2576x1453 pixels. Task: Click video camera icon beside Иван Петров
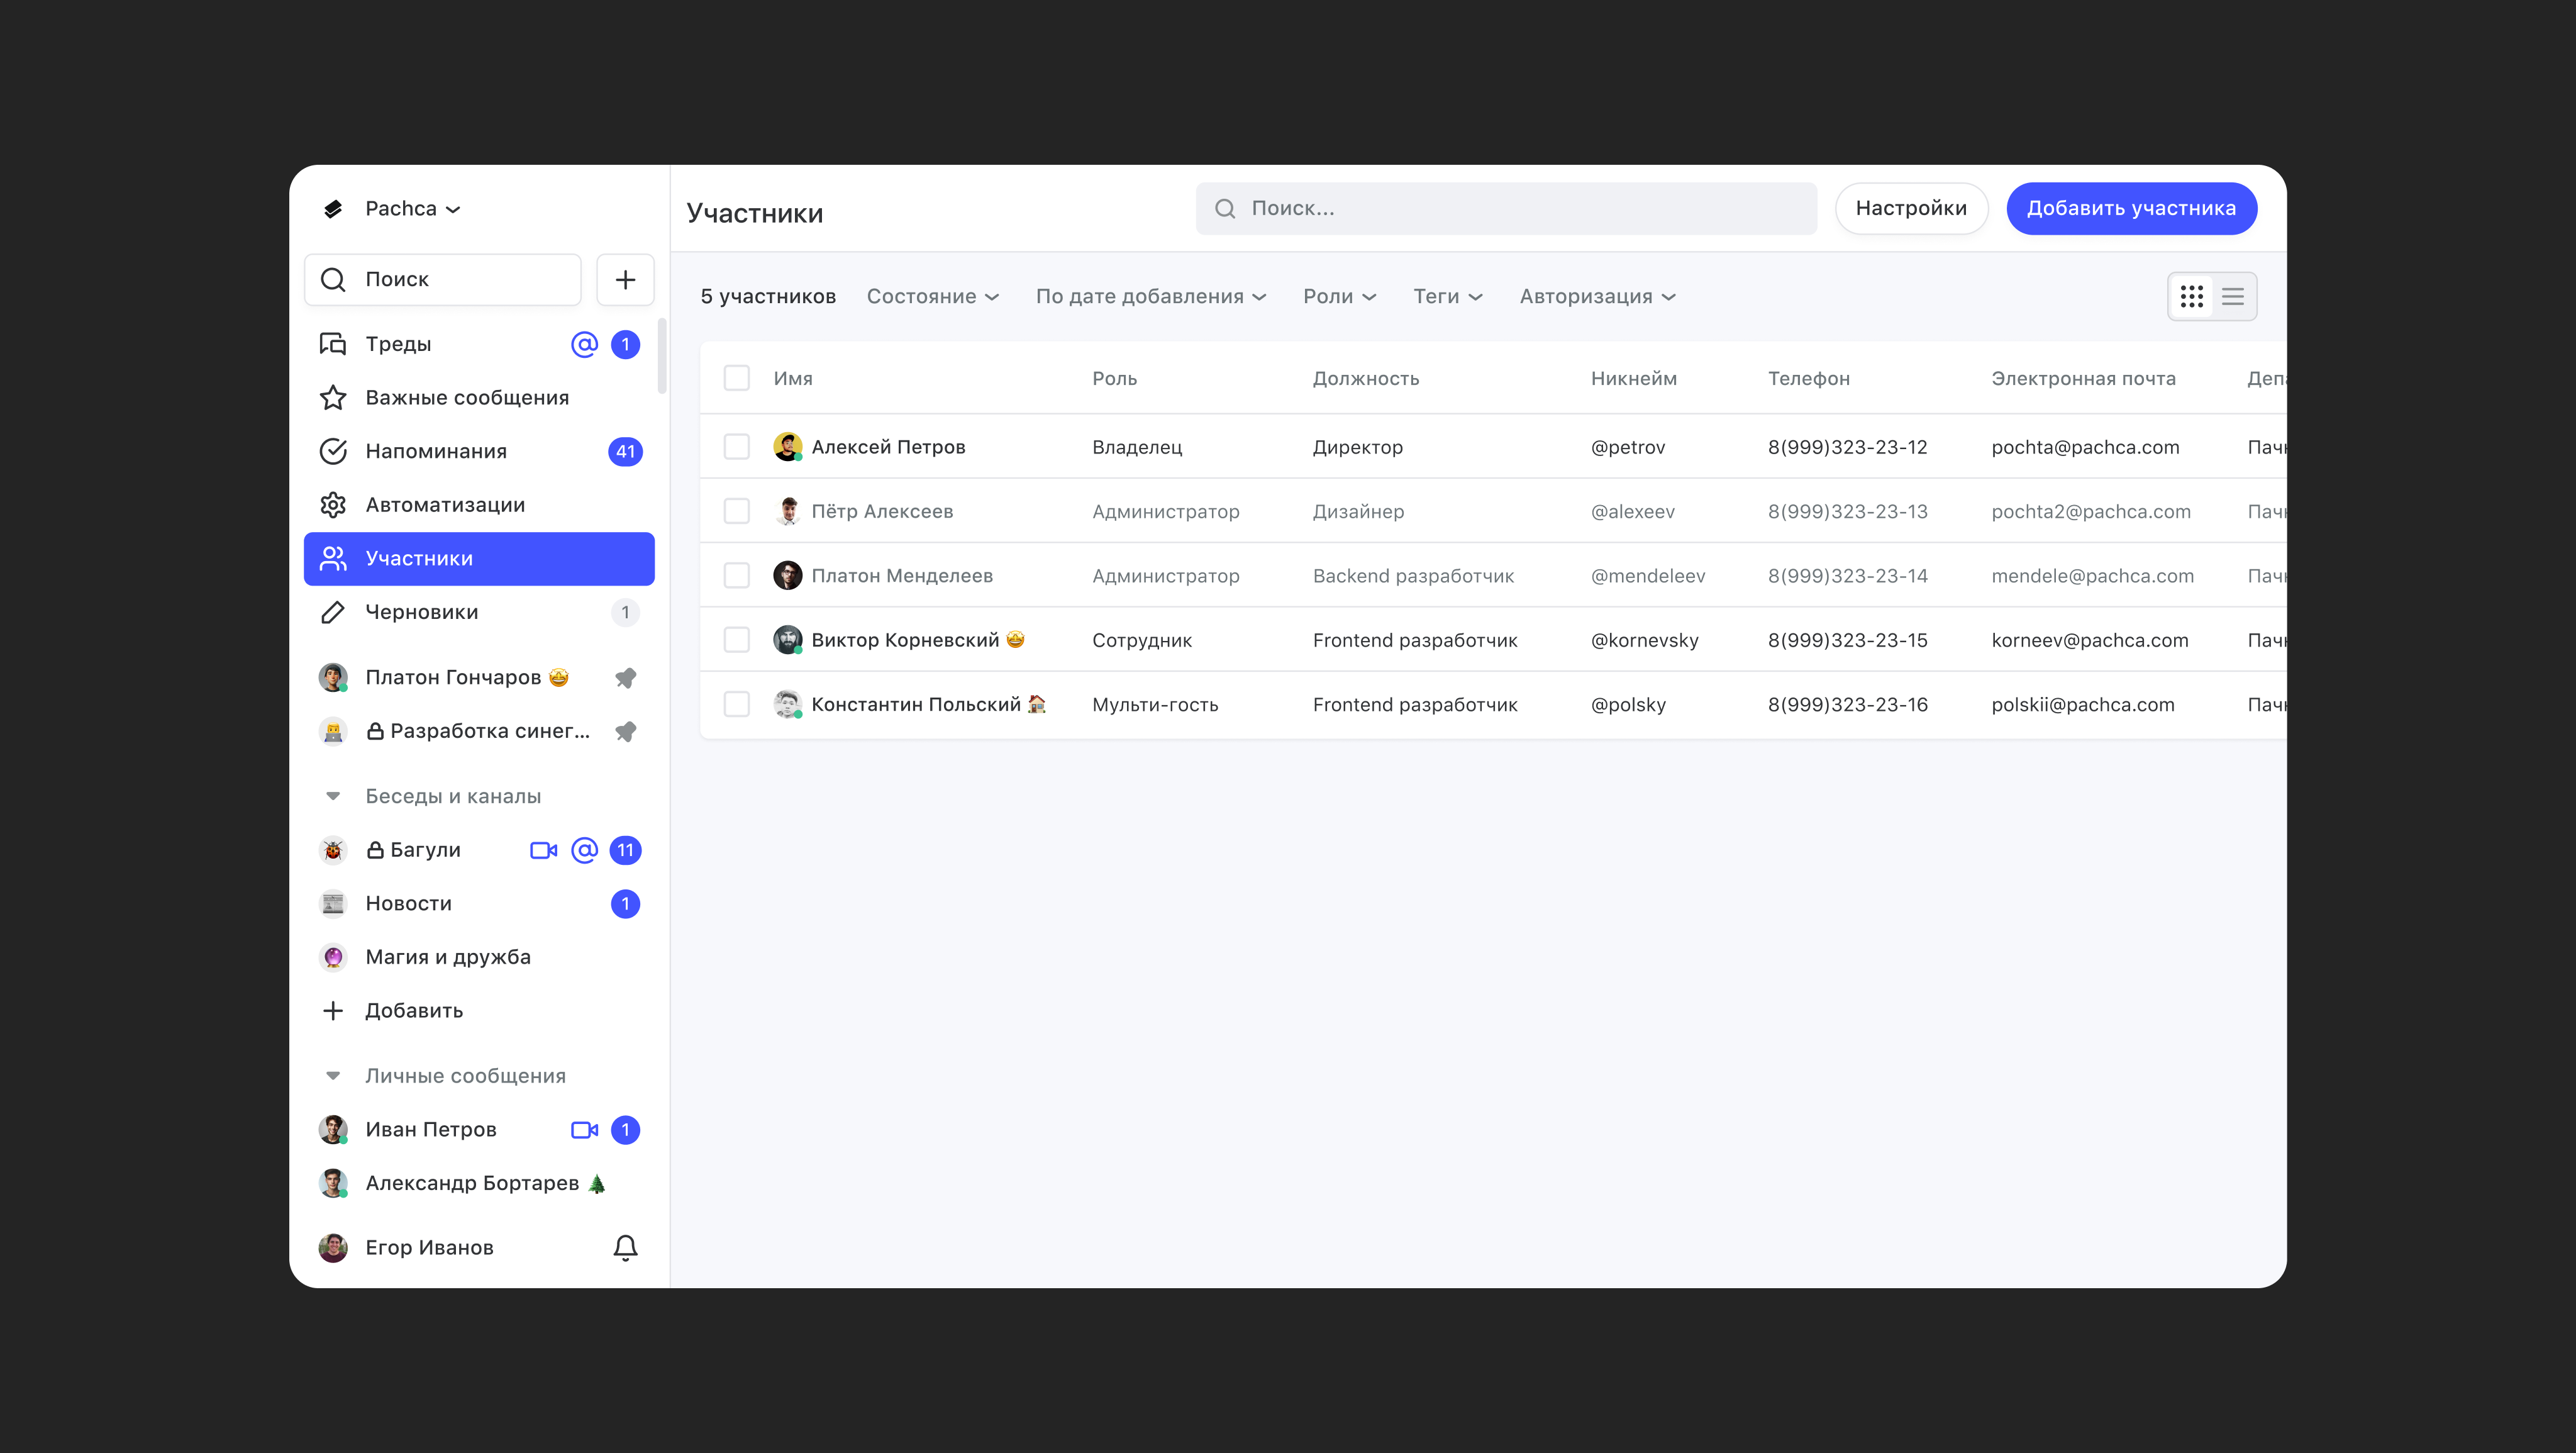pyautogui.click(x=584, y=1130)
